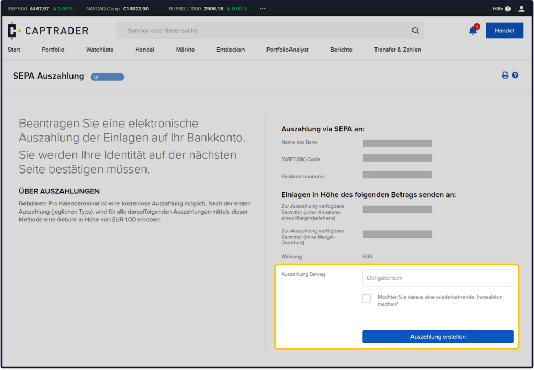Screen dimensions: 534x370
Task: Print the SEPA Auszahlung page
Action: pos(505,75)
